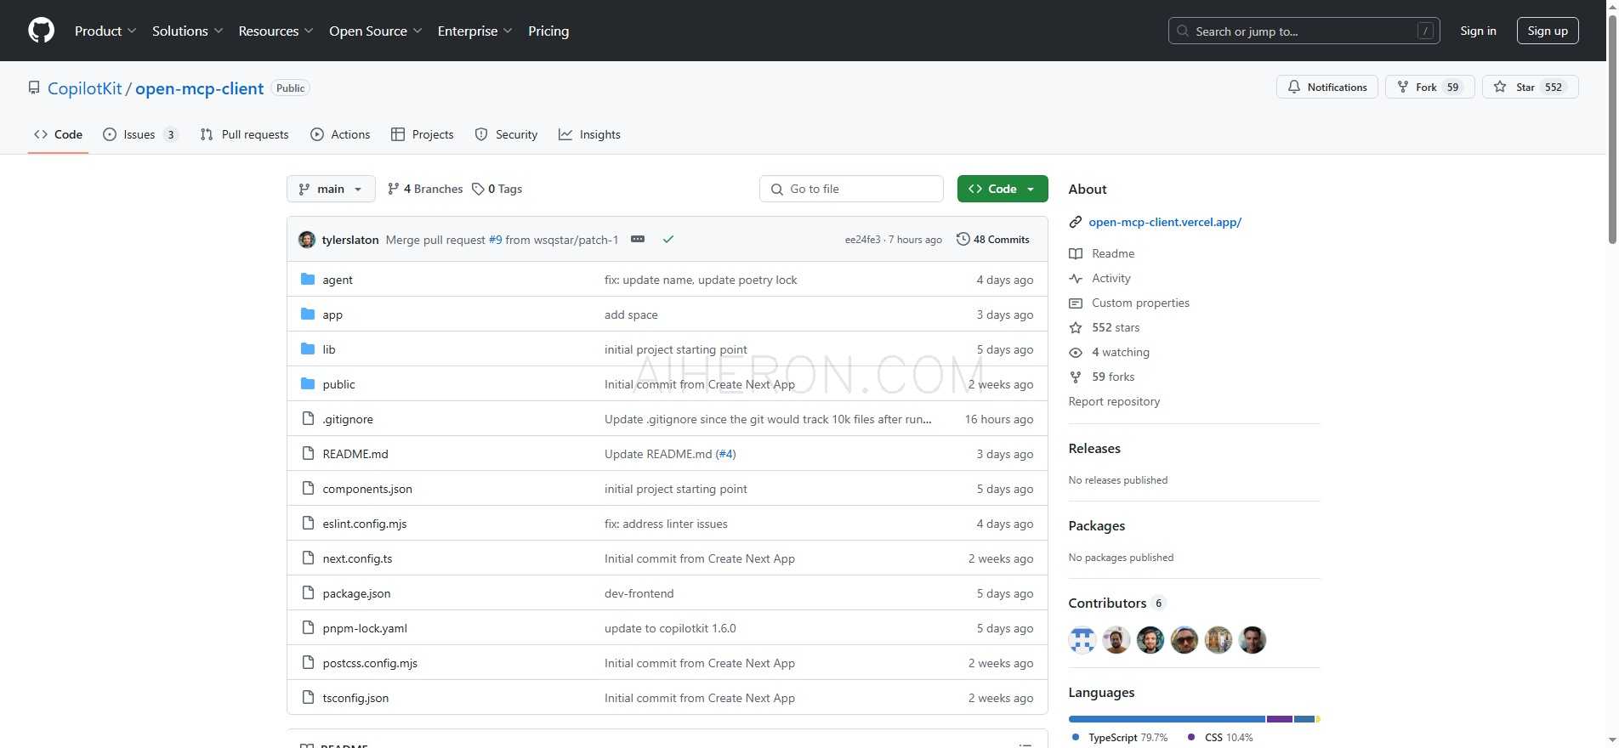This screenshot has width=1619, height=748.
Task: Focus the Go to file search field
Action: [x=851, y=189]
